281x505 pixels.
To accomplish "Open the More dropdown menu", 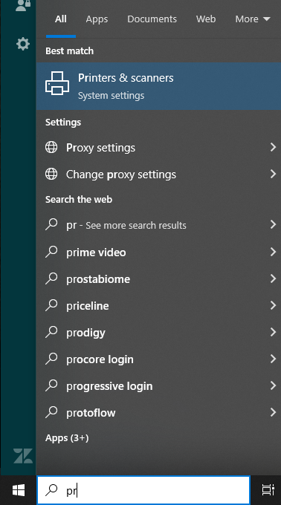I will [253, 19].
